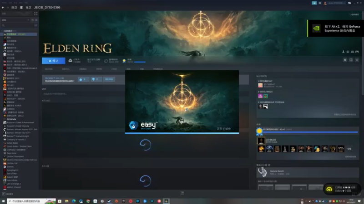
Task: Collapse the game collection category arrow
Action: [x=2, y=31]
